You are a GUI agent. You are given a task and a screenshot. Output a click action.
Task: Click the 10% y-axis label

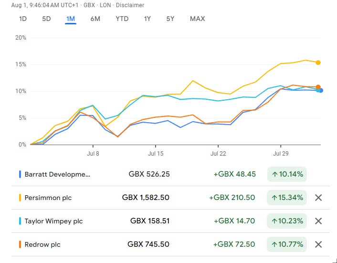coord(21,91)
